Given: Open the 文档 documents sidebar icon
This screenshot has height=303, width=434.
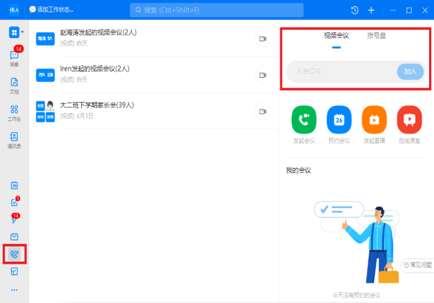Looking at the screenshot, I should coord(14,84).
